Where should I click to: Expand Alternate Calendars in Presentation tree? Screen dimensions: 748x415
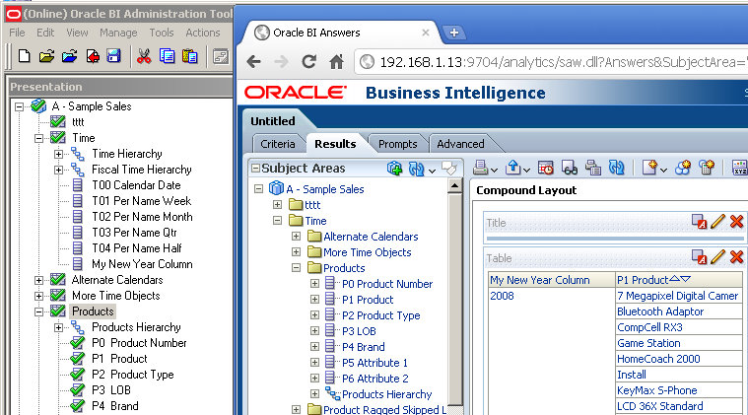point(38,280)
